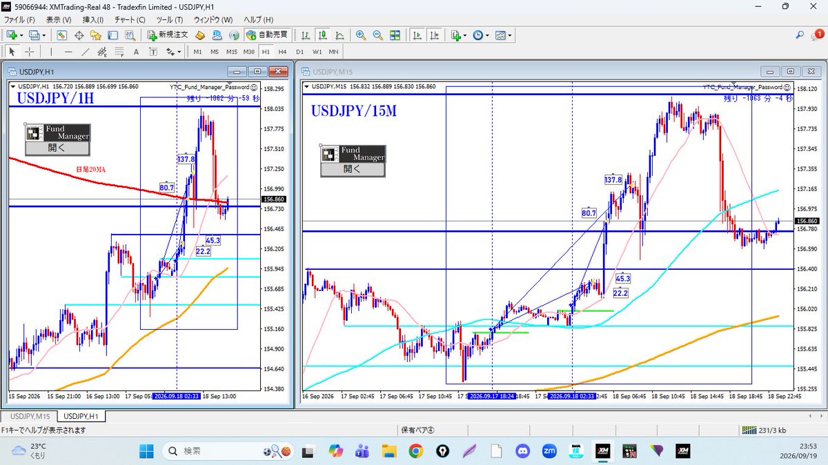The image size is (828, 465).
Task: Open the ツール (T) menu
Action: (x=170, y=19)
